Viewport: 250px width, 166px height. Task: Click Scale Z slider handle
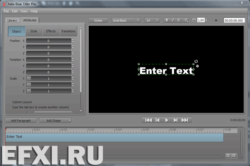(x=29, y=91)
